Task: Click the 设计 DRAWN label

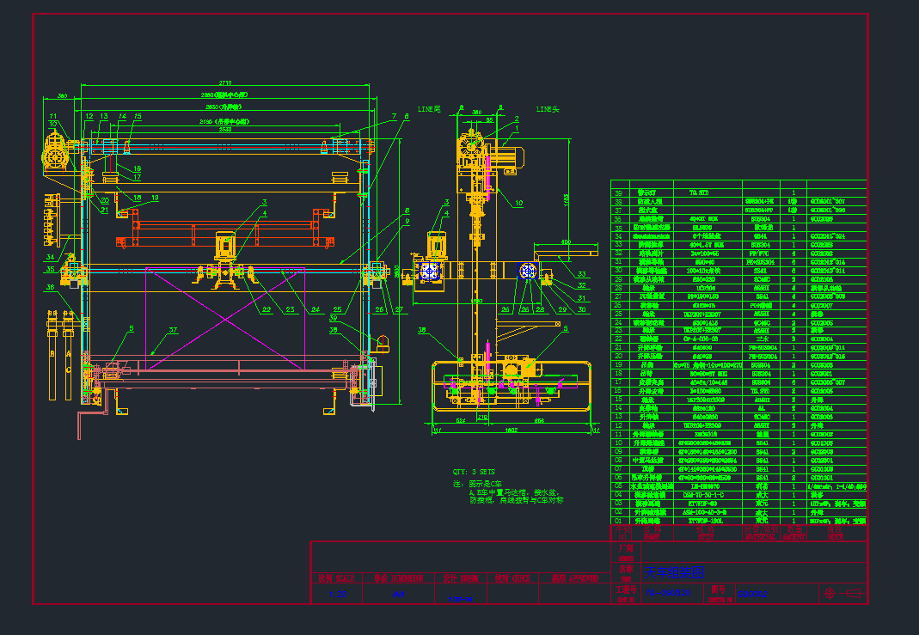Action: pyautogui.click(x=460, y=578)
